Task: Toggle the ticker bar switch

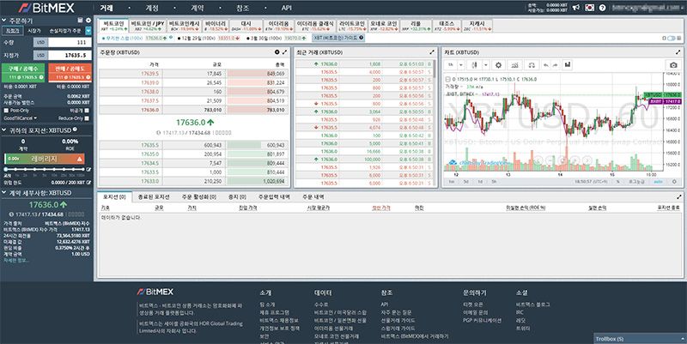Action: pyautogui.click(x=671, y=39)
